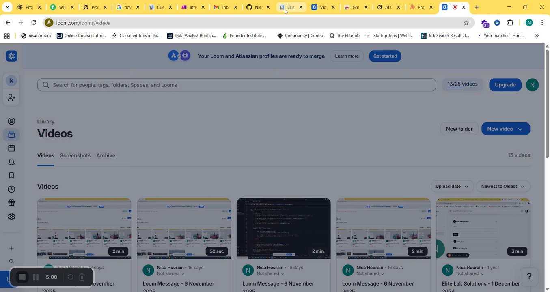
Task: Open the new tab plus button
Action: [x=477, y=7]
